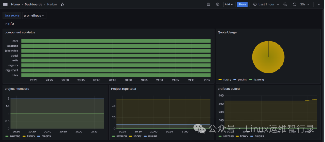Viewport: 325px width, 142px height.
Task: Collapse top toolbar with chevron-up icon
Action: pyautogui.click(x=319, y=5)
